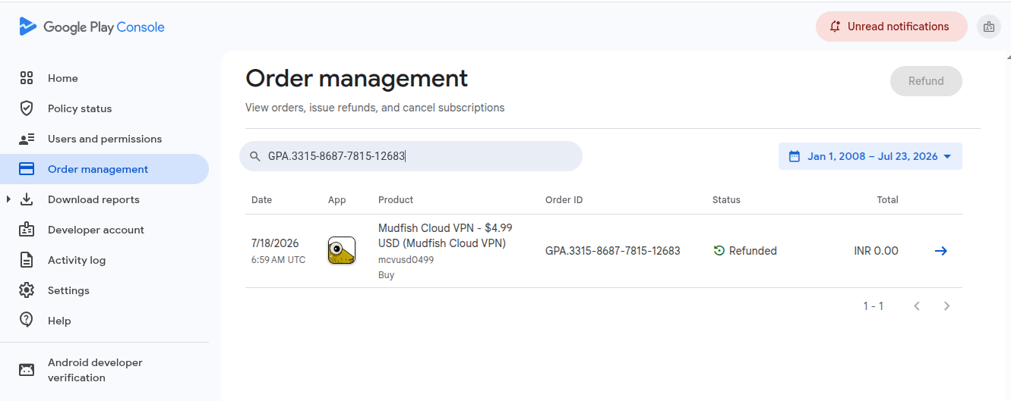Open Help menu item
The height and width of the screenshot is (401, 1011).
[104, 321]
